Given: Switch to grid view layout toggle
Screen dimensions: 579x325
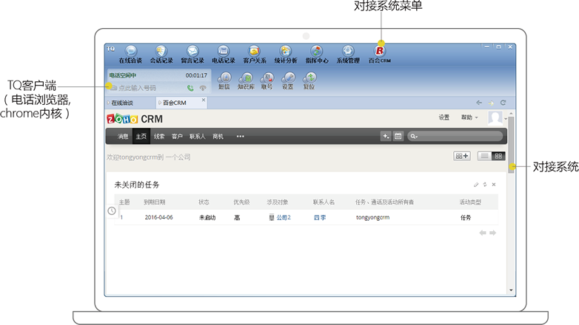Looking at the screenshot, I should (x=498, y=156).
